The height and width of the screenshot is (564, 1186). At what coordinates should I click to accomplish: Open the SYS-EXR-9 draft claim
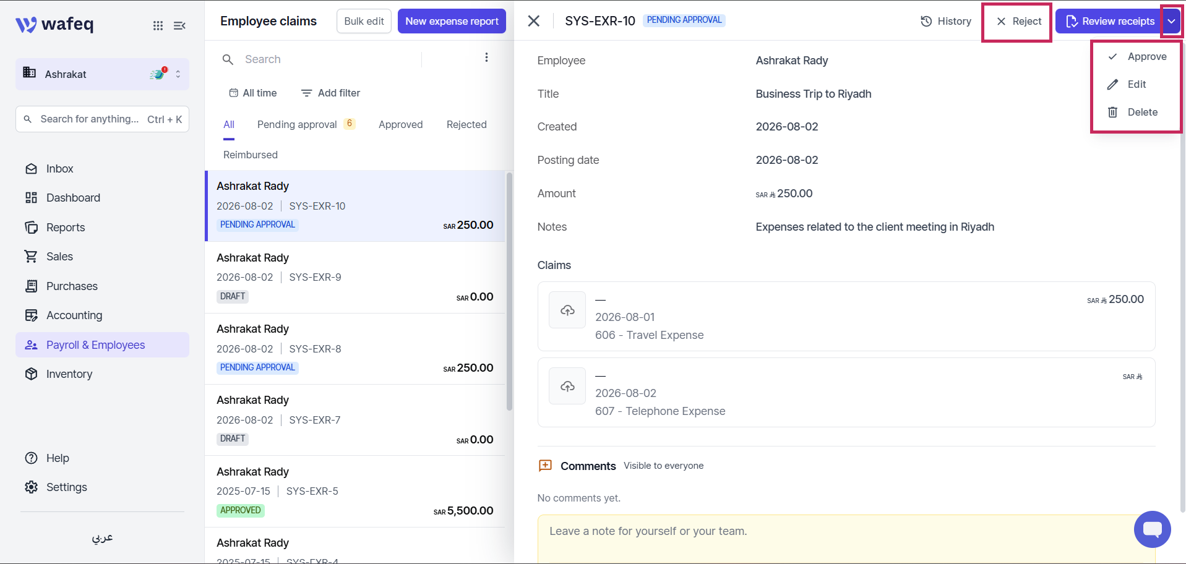pyautogui.click(x=355, y=277)
